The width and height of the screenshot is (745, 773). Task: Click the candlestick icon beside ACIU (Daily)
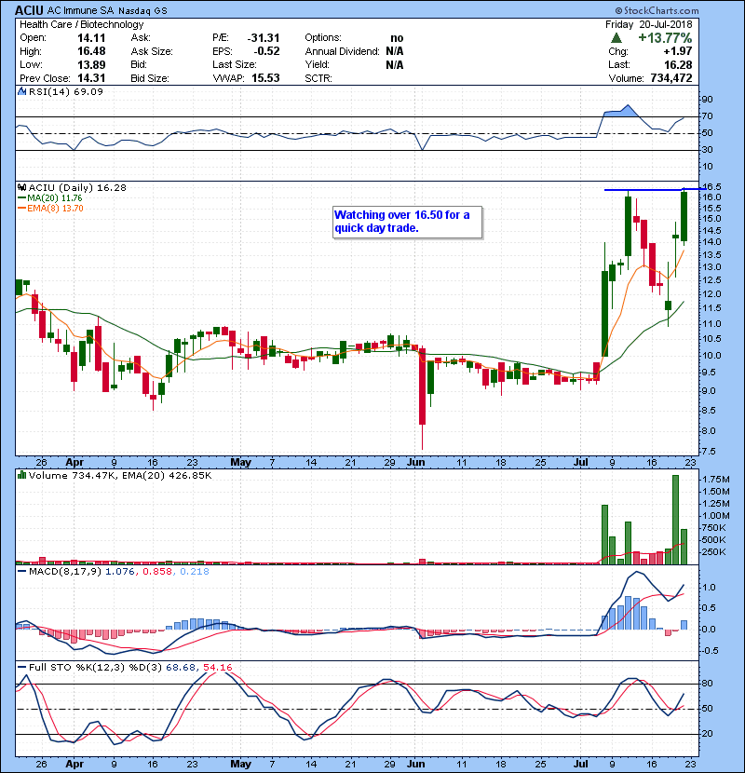(x=21, y=187)
